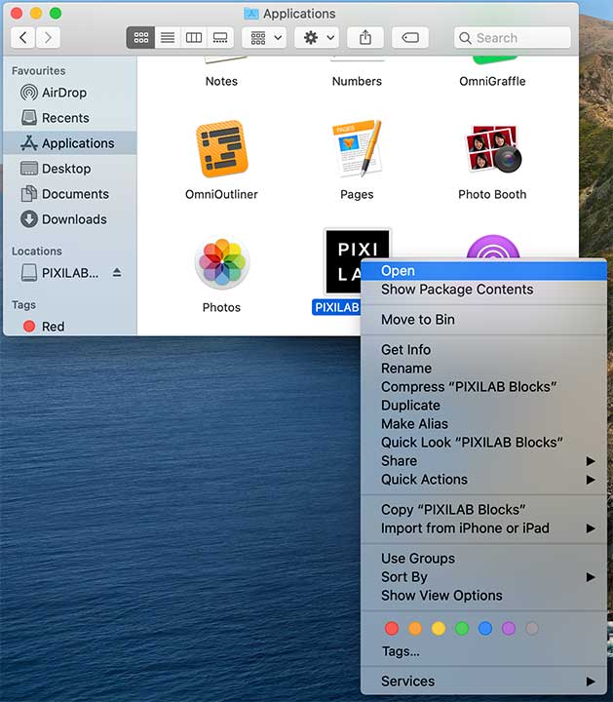Expand the Share submenu

pyautogui.click(x=483, y=460)
